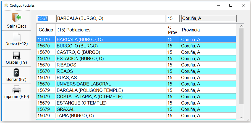Maximize the Códigos Postales window

[231, 6]
